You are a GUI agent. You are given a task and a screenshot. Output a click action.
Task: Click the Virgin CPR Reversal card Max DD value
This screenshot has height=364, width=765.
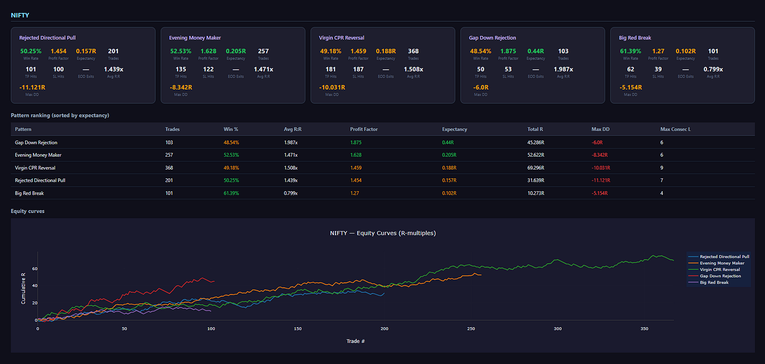(332, 87)
